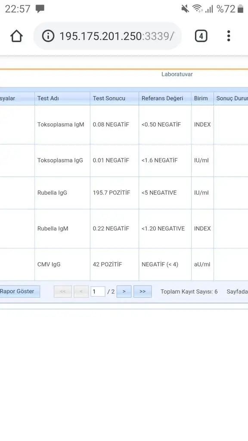
Task: Go to previous page with < button
Action: click(x=81, y=292)
